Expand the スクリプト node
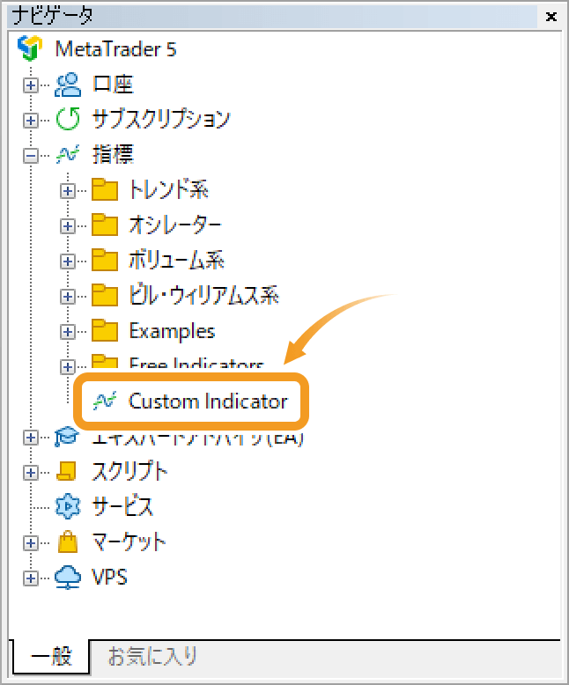The width and height of the screenshot is (569, 685). pyautogui.click(x=30, y=473)
